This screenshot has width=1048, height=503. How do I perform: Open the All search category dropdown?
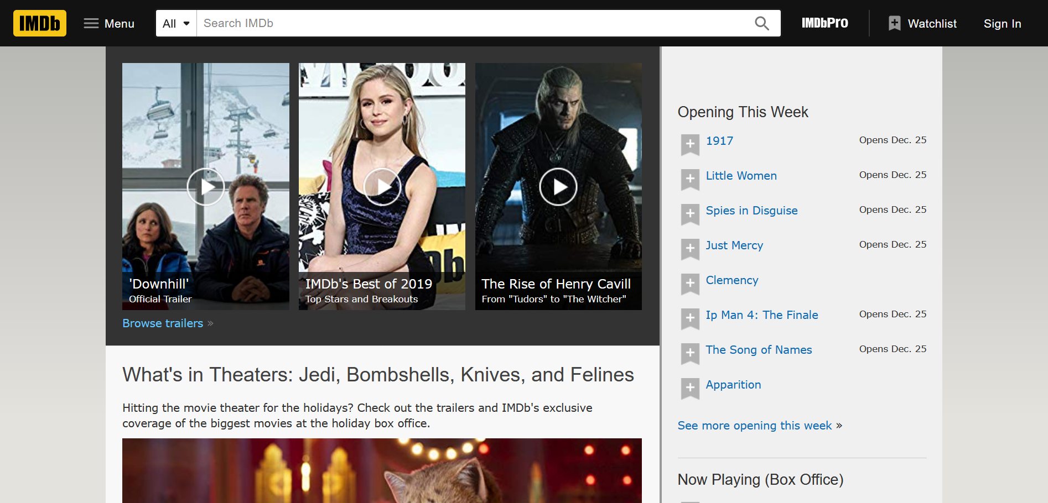coord(175,23)
